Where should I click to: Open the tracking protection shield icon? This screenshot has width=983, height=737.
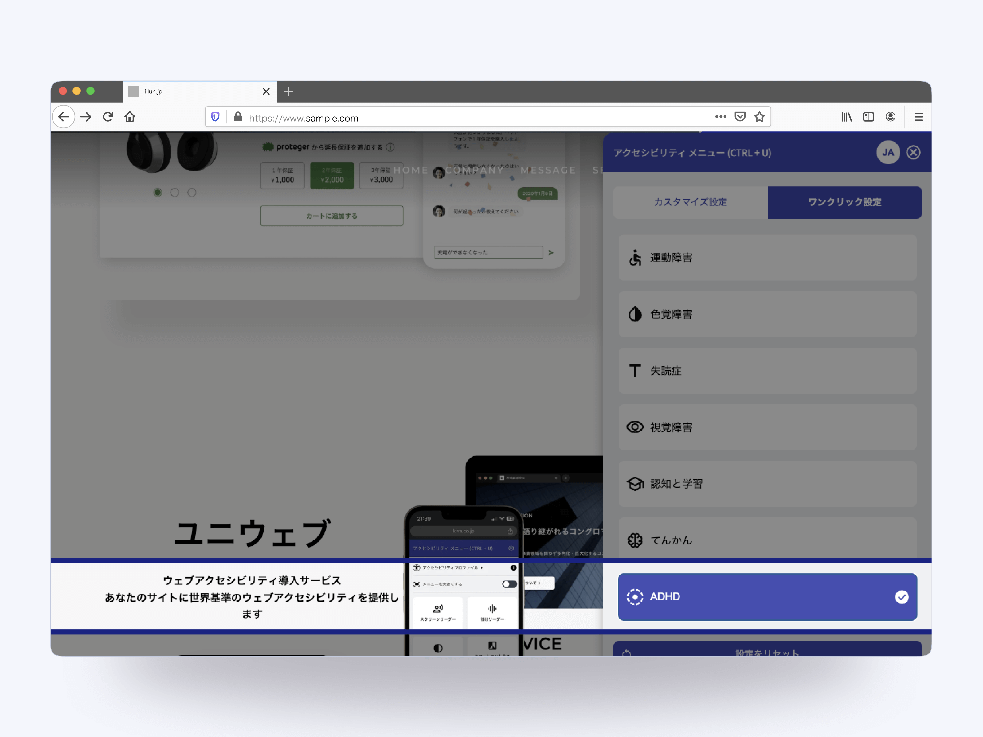pos(216,117)
